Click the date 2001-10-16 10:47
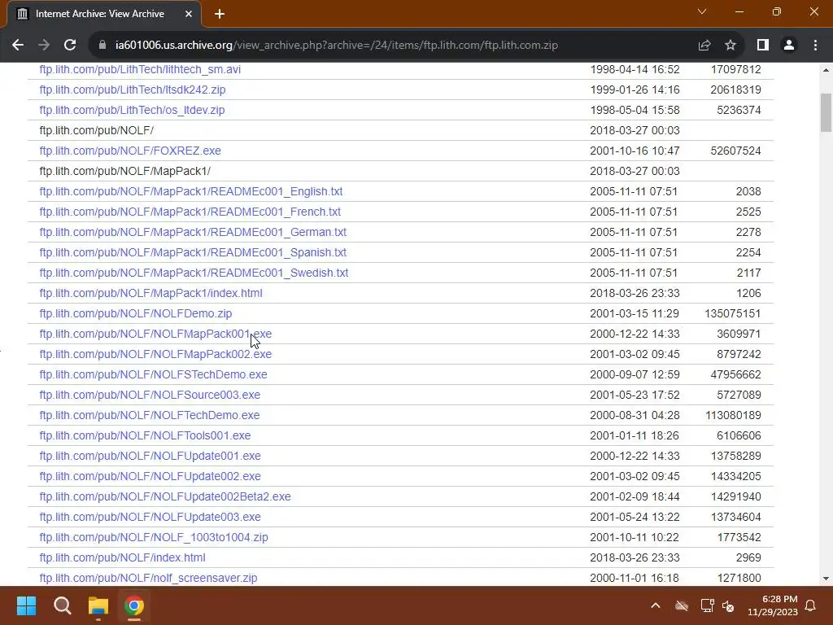 coord(635,151)
